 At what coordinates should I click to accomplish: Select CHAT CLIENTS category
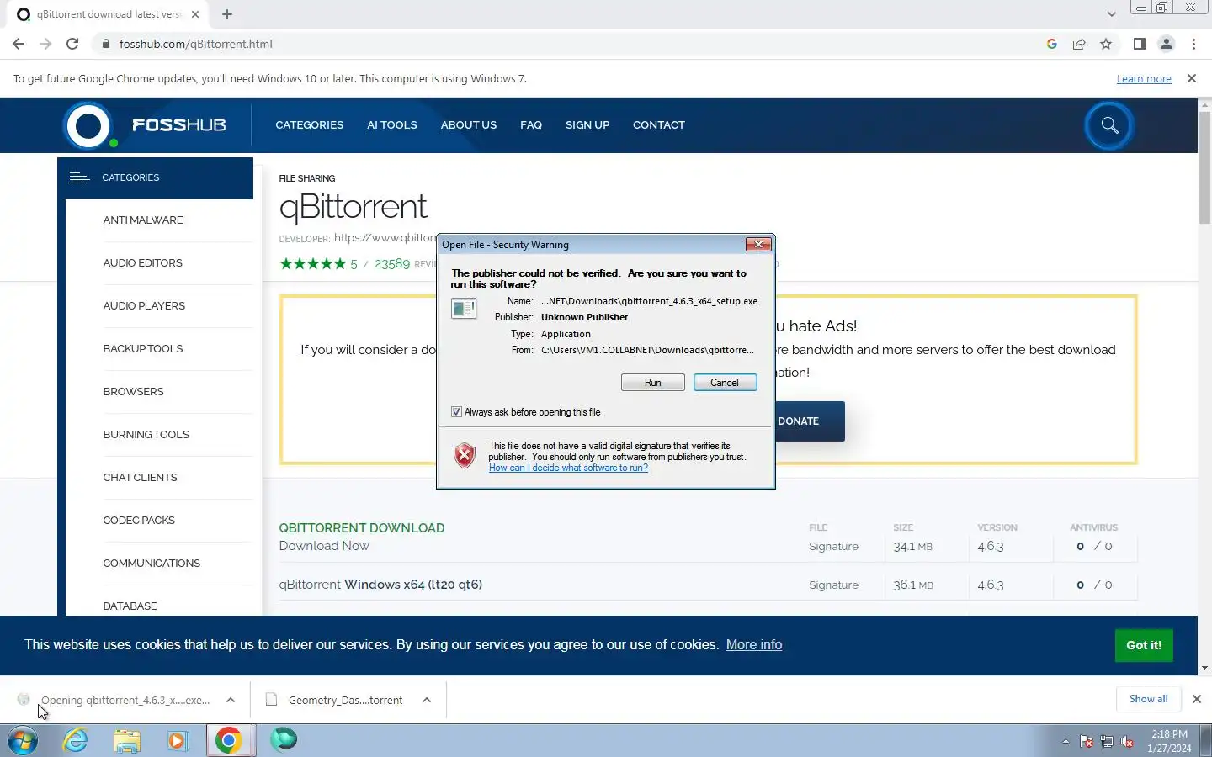[x=140, y=478]
